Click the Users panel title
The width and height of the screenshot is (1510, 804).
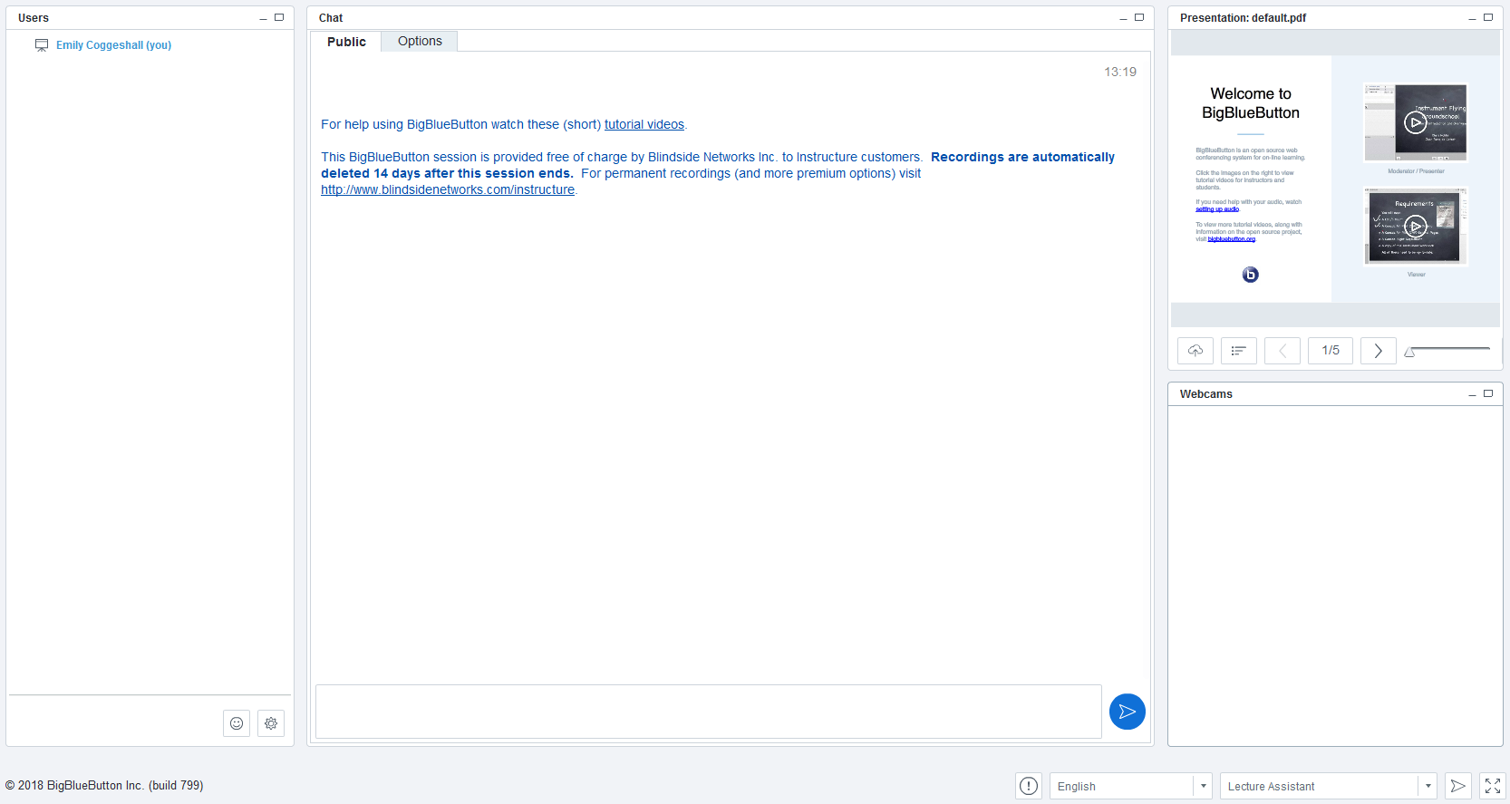34,18
